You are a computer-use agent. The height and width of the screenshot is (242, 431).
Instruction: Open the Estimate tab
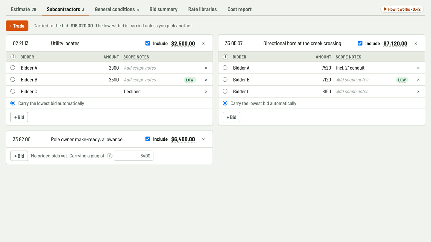click(x=23, y=9)
